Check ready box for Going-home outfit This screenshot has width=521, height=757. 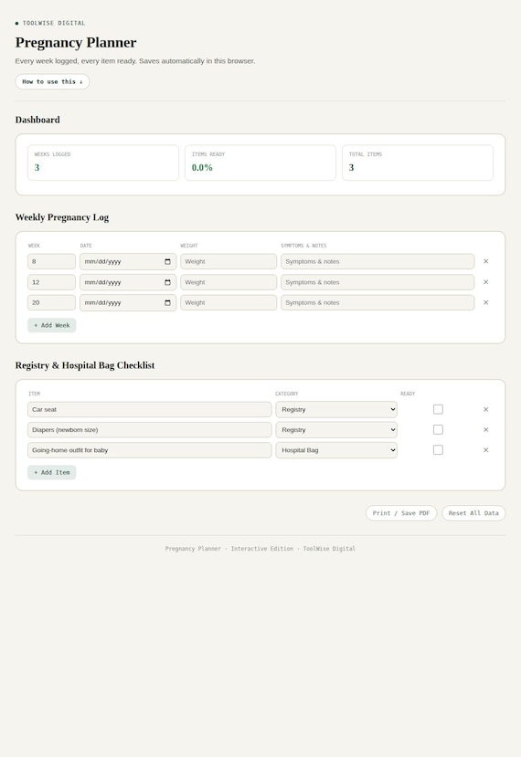point(438,450)
